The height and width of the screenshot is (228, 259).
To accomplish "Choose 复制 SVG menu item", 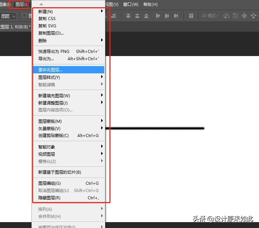I will coord(69,26).
